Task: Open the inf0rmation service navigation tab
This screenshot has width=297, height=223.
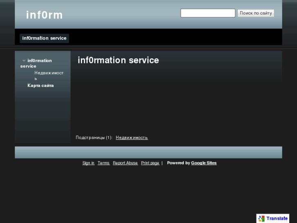Action: click(x=44, y=38)
